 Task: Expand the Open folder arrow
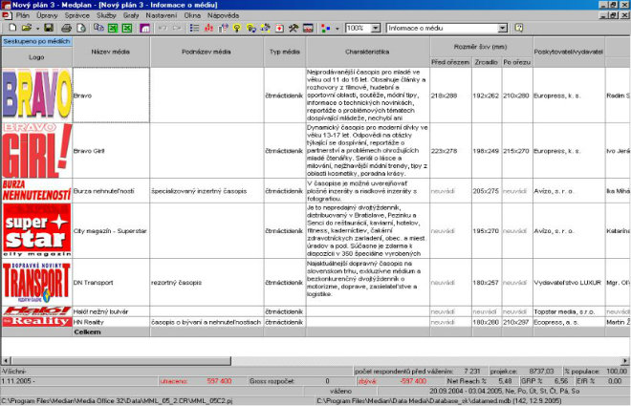click(x=37, y=28)
